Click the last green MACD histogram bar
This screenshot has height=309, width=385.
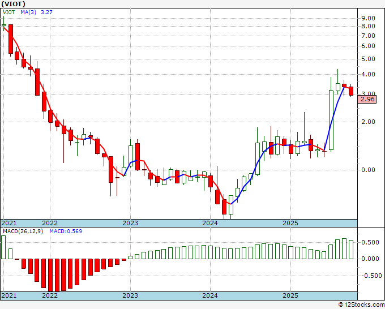pos(351,250)
